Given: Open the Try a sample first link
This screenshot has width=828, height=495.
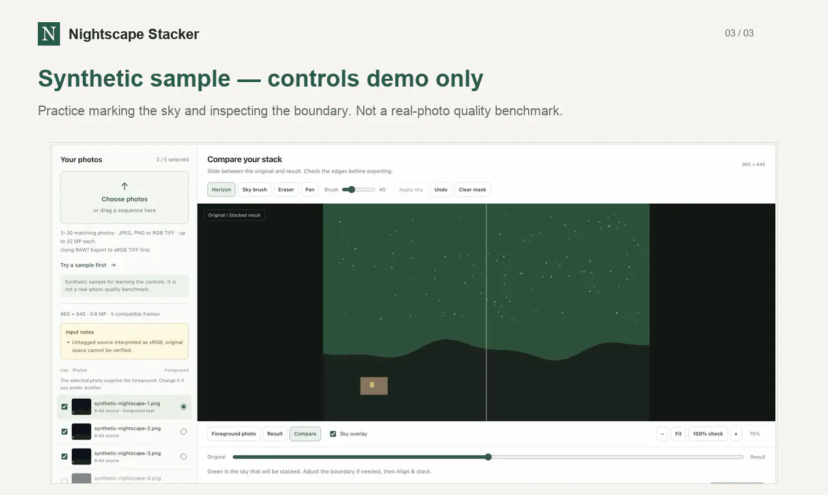Looking at the screenshot, I should coord(88,265).
